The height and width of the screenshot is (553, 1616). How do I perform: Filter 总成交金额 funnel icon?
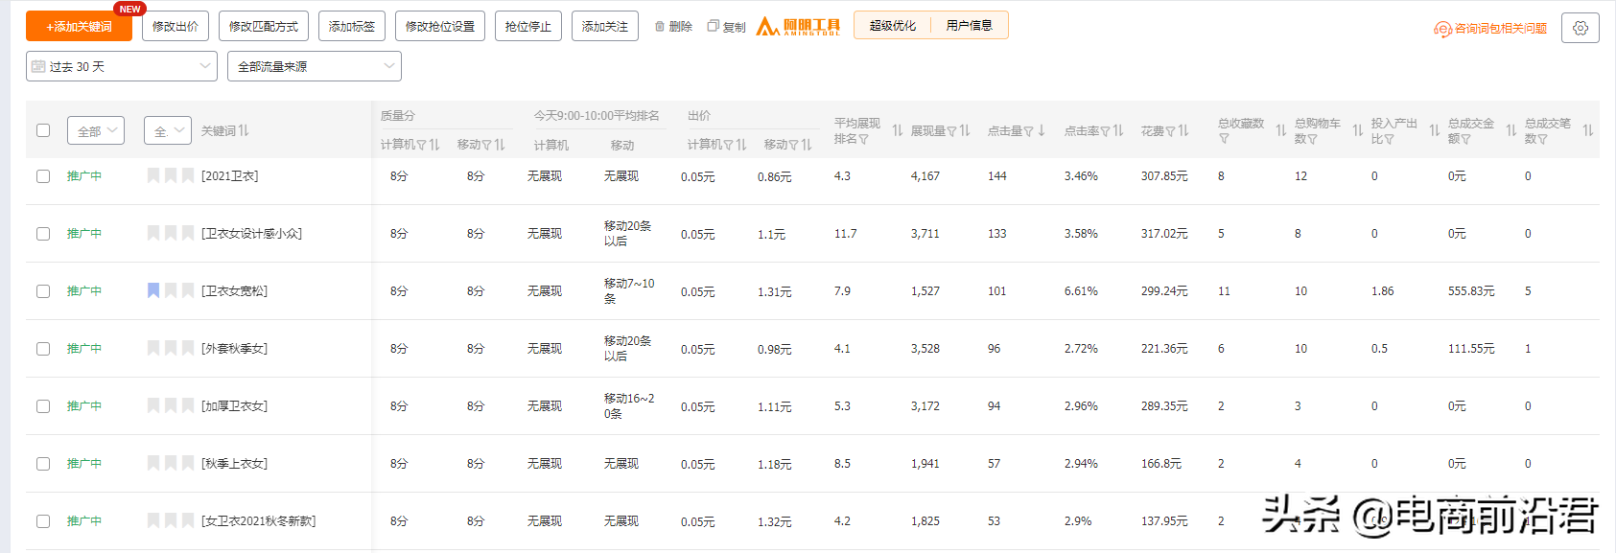coord(1465,139)
